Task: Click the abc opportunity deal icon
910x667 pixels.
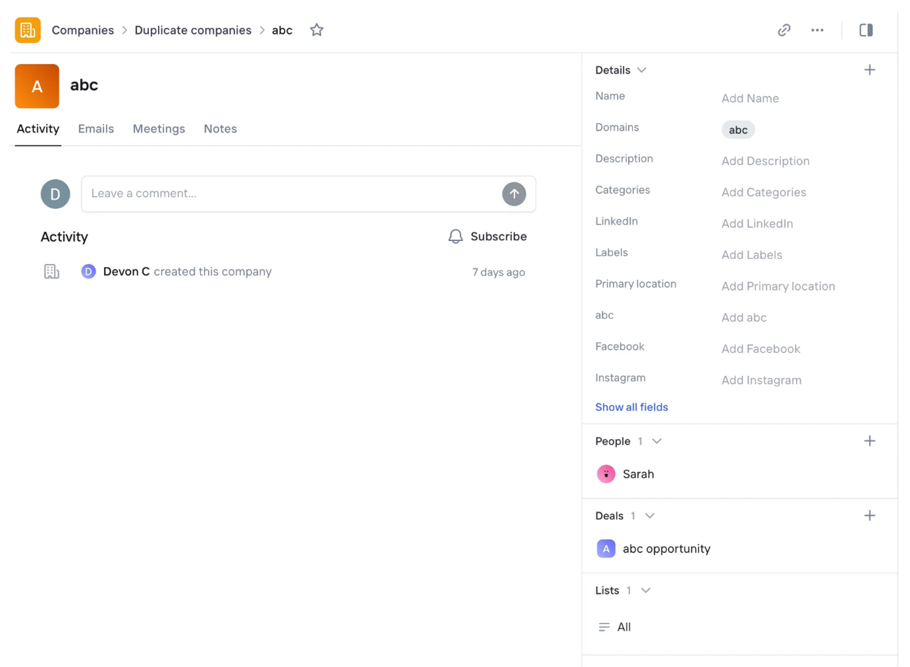Action: [x=606, y=549]
